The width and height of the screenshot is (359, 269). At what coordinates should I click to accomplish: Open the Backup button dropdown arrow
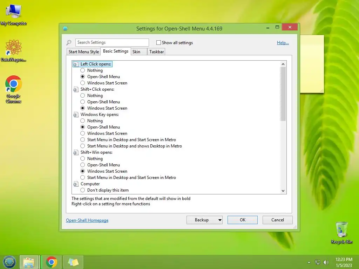click(220, 220)
